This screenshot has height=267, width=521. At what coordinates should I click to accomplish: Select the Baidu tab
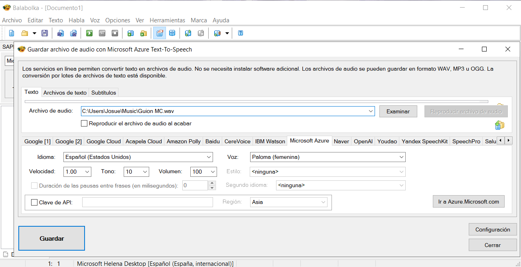(x=213, y=141)
